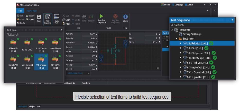Viewport: 240px width, 112px height.
Task: Toggle the Test Item panel pin
Action: tap(61, 30)
